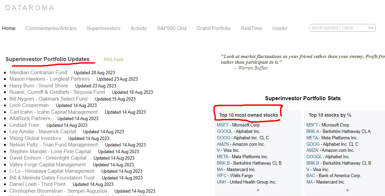Open the Activity menu item
The image size is (385, 196).
click(x=139, y=28)
